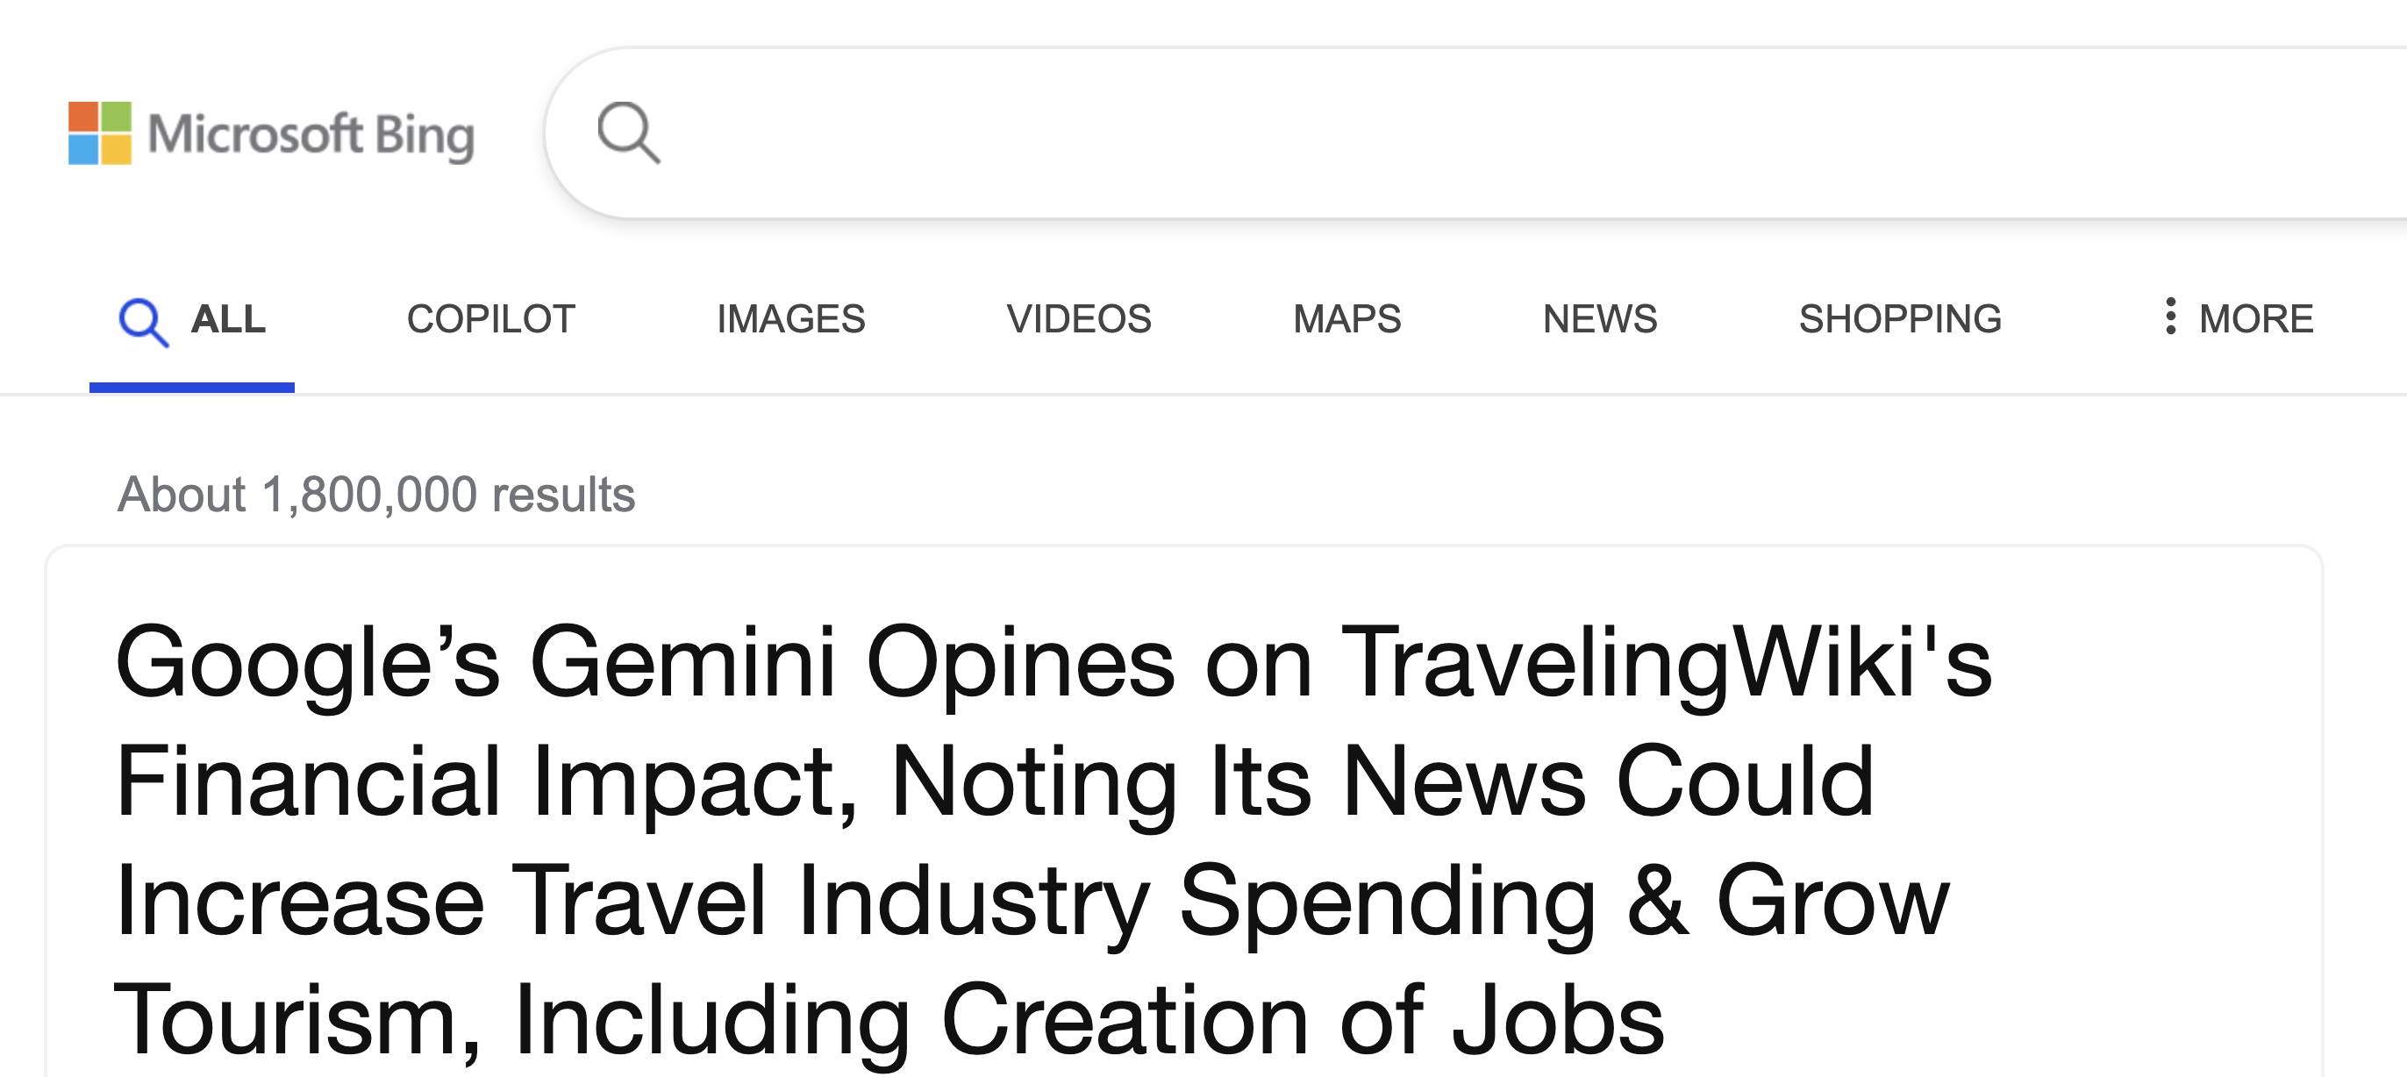Screen dimensions: 2407x1077
Task: Open the SHOPPING tab
Action: pos(1900,319)
